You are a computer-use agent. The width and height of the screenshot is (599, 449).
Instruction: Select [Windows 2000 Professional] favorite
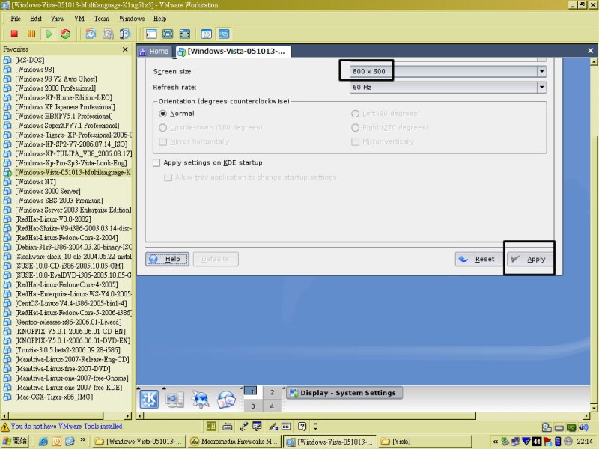pyautogui.click(x=55, y=88)
